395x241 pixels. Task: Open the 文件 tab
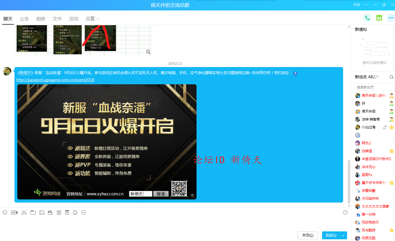click(57, 19)
